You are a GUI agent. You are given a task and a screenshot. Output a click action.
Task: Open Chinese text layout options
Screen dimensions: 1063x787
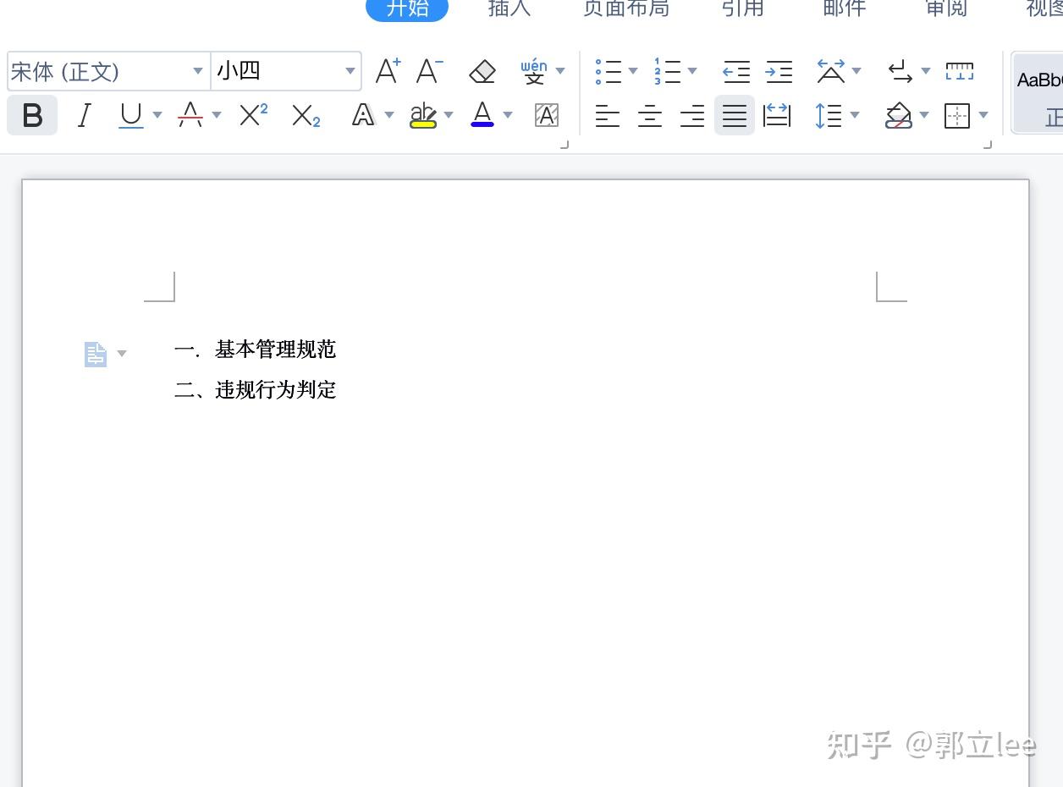pos(831,71)
